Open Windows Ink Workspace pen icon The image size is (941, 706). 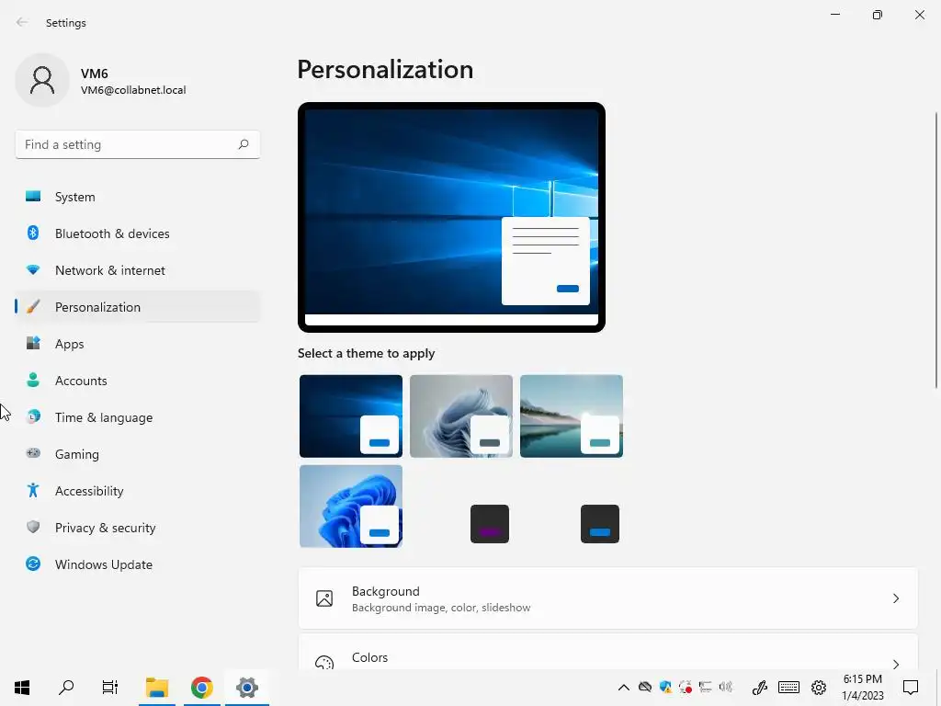(x=760, y=687)
